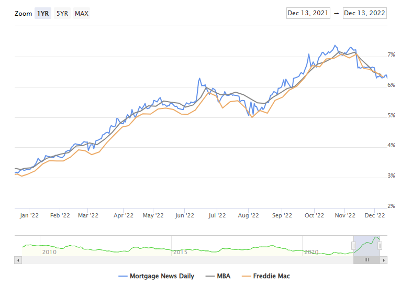
Task: Click the Aug '22 axis label
Action: coord(248,215)
